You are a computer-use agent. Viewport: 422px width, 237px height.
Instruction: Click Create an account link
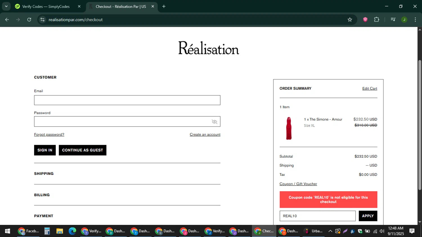tap(205, 135)
